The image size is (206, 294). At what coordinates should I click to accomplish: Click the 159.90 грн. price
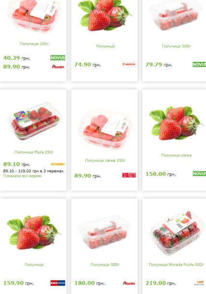click(18, 283)
